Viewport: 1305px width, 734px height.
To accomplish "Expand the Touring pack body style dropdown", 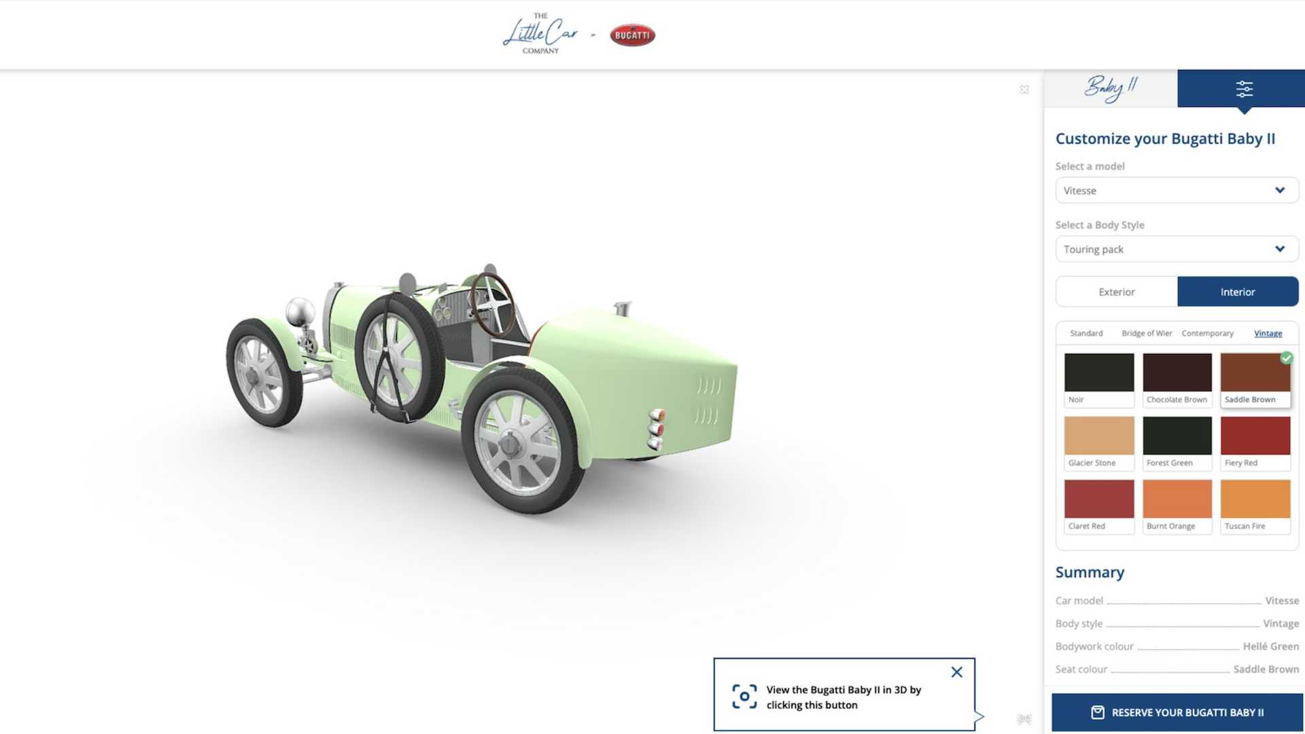I will click(1177, 249).
